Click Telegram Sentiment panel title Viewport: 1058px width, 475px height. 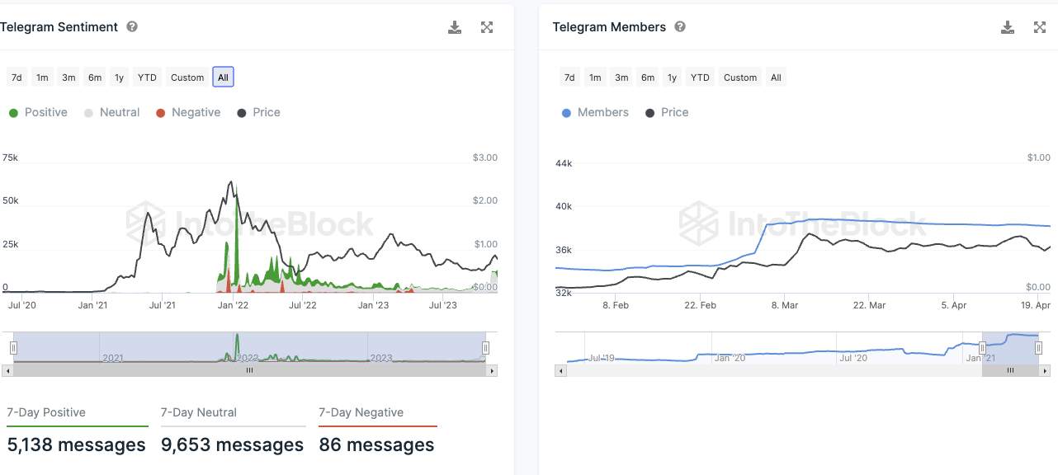(x=59, y=27)
